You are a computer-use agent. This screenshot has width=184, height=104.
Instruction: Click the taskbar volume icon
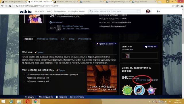(166, 101)
